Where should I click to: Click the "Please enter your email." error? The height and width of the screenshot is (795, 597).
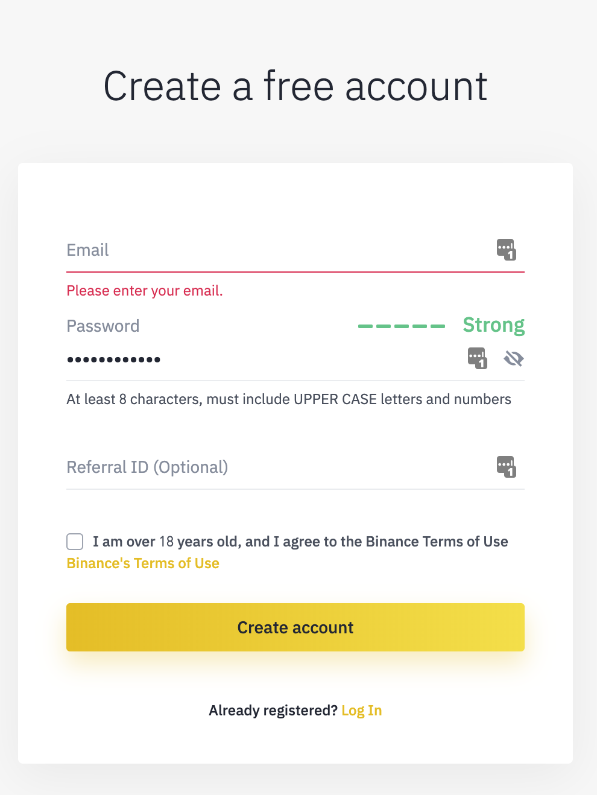145,291
